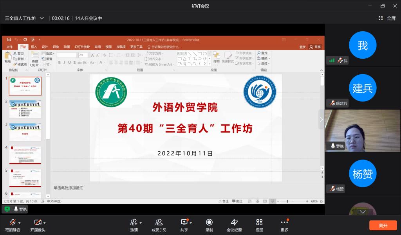Expand the 三全育人工作坊 meeting info dropdown
This screenshot has height=235, width=401.
(x=42, y=18)
